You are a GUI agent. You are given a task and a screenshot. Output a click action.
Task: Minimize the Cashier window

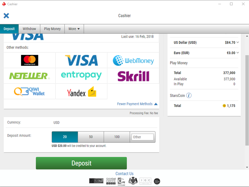[219, 4]
